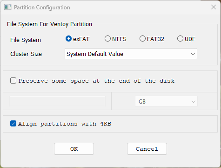Click the 'Align partitions with 4KB' label
221x168 pixels.
(65, 124)
